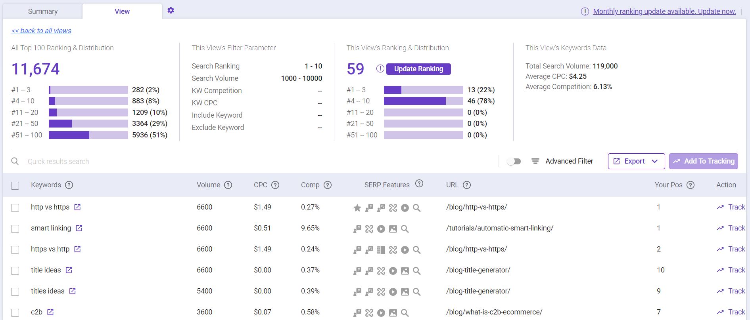Click the #51-100 bar in All Top 100 distribution
This screenshot has width=750, height=320.
[88, 135]
